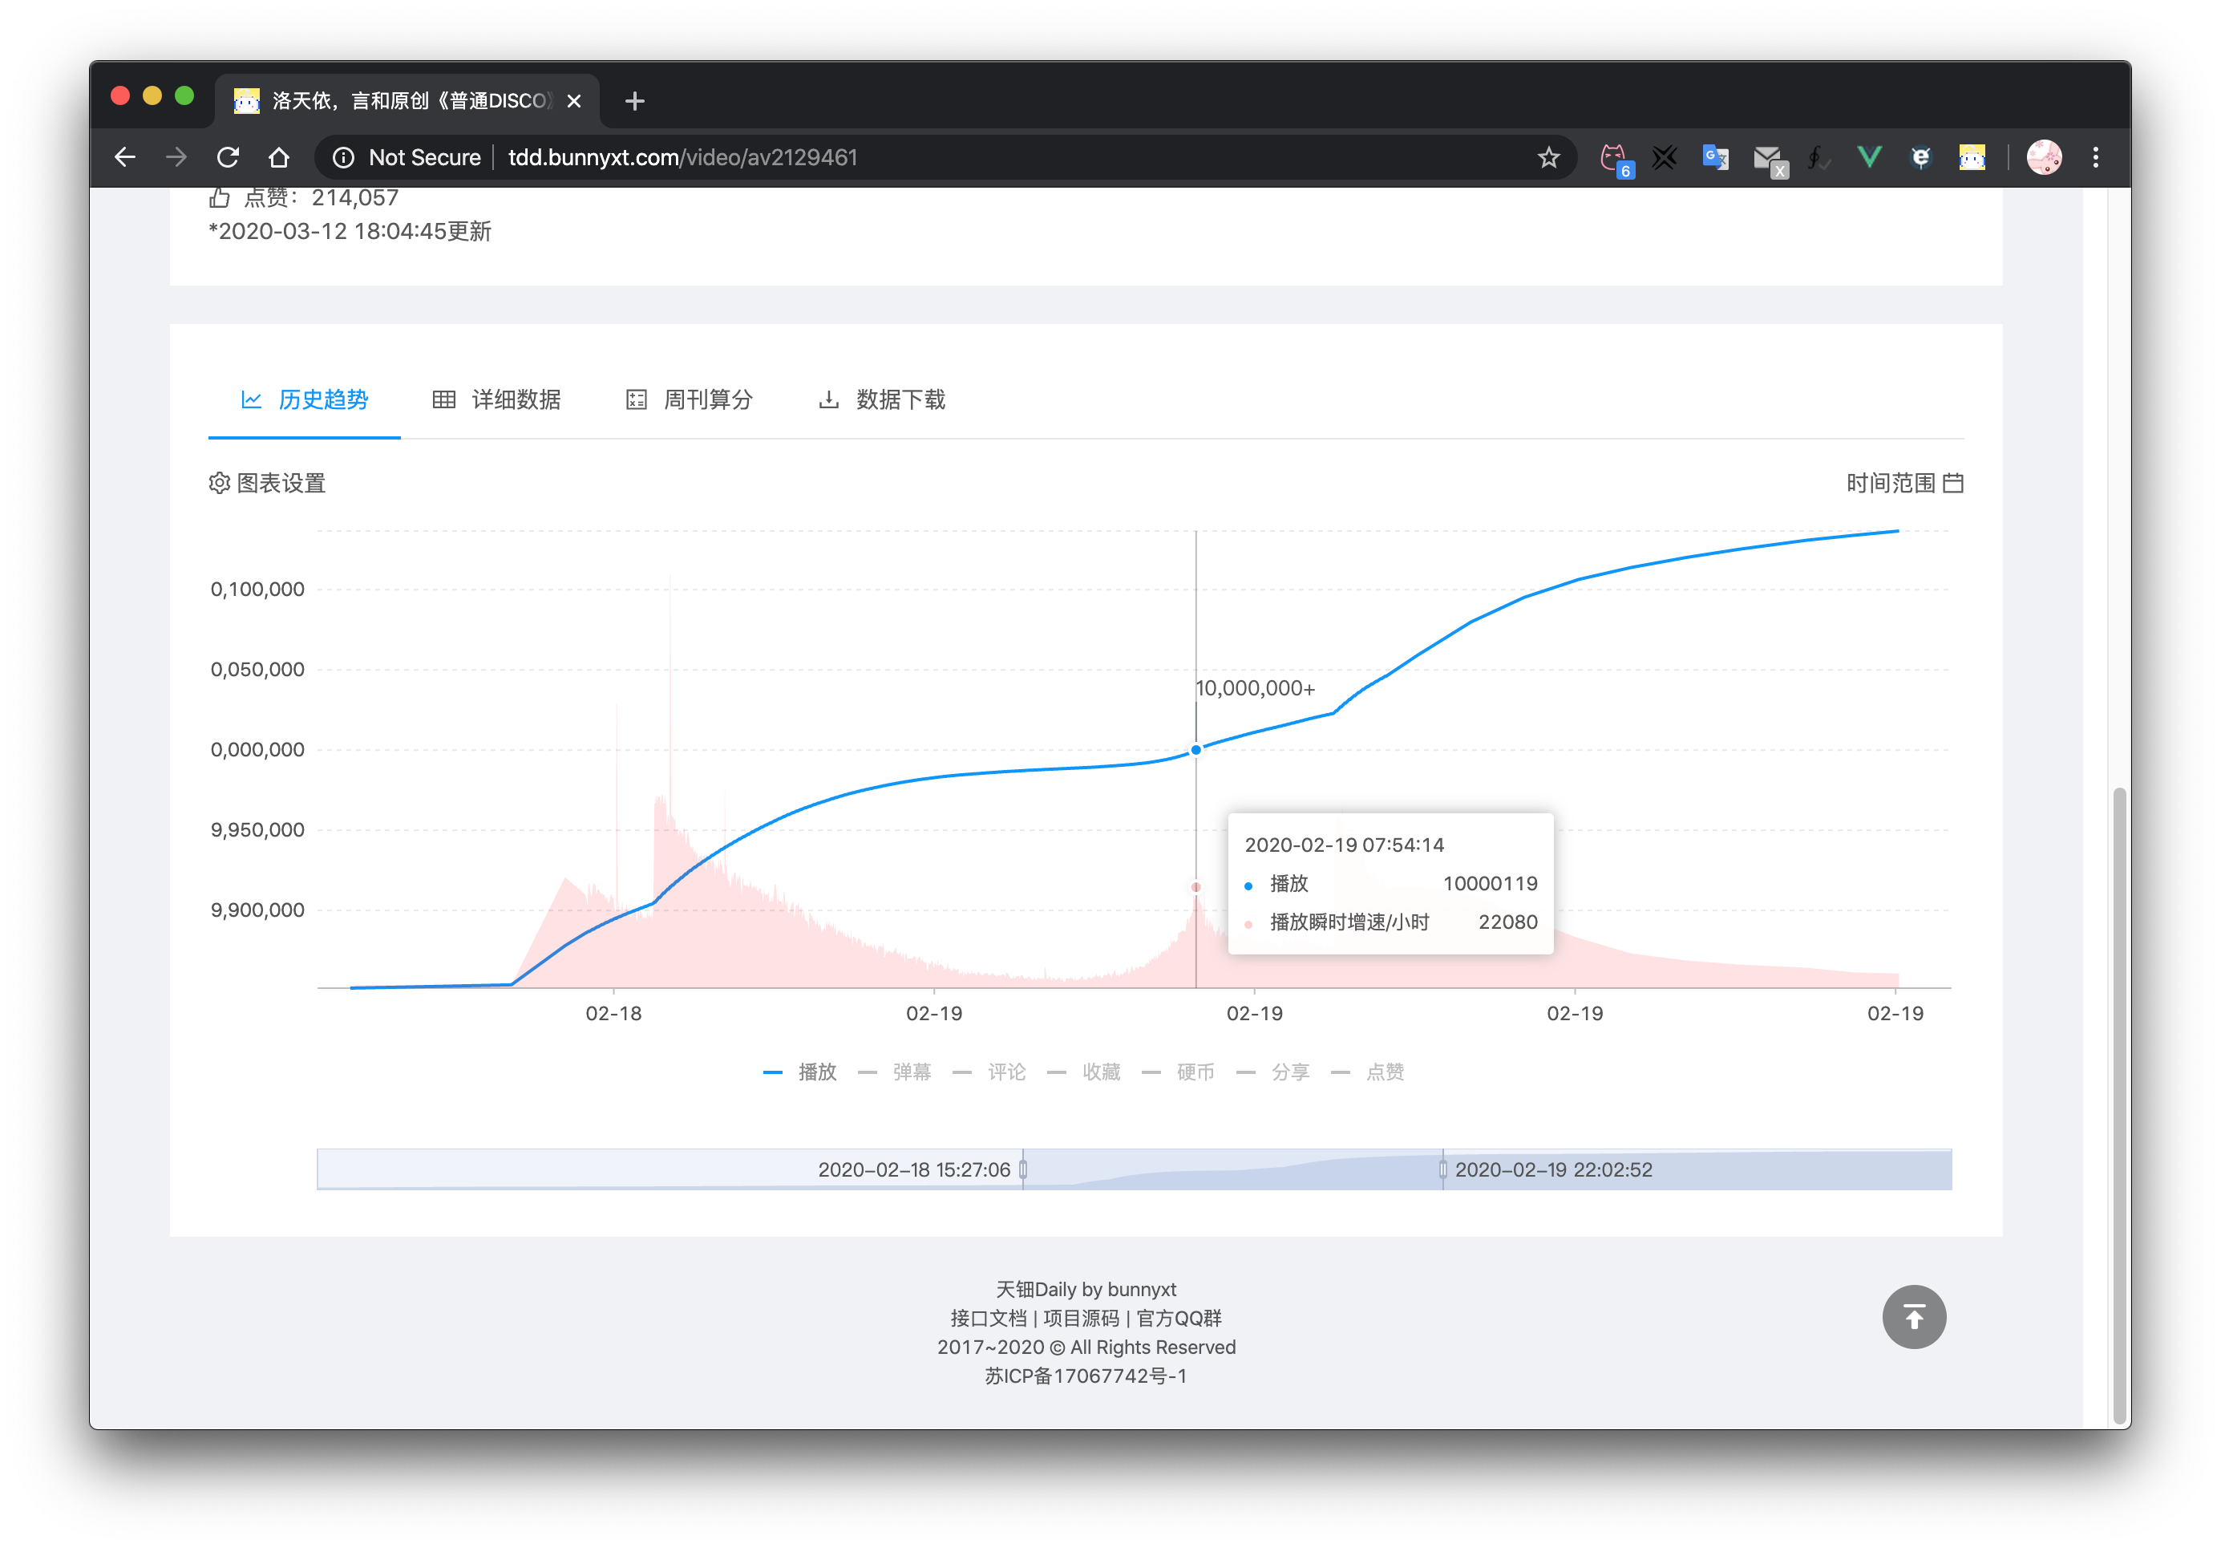Open the Chrome three-dot menu

coord(2095,158)
